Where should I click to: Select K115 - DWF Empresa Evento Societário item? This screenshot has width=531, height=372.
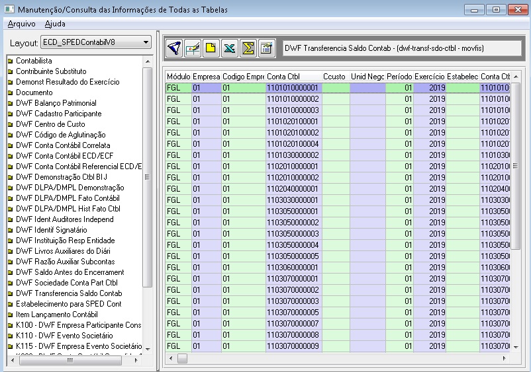pyautogui.click(x=79, y=346)
